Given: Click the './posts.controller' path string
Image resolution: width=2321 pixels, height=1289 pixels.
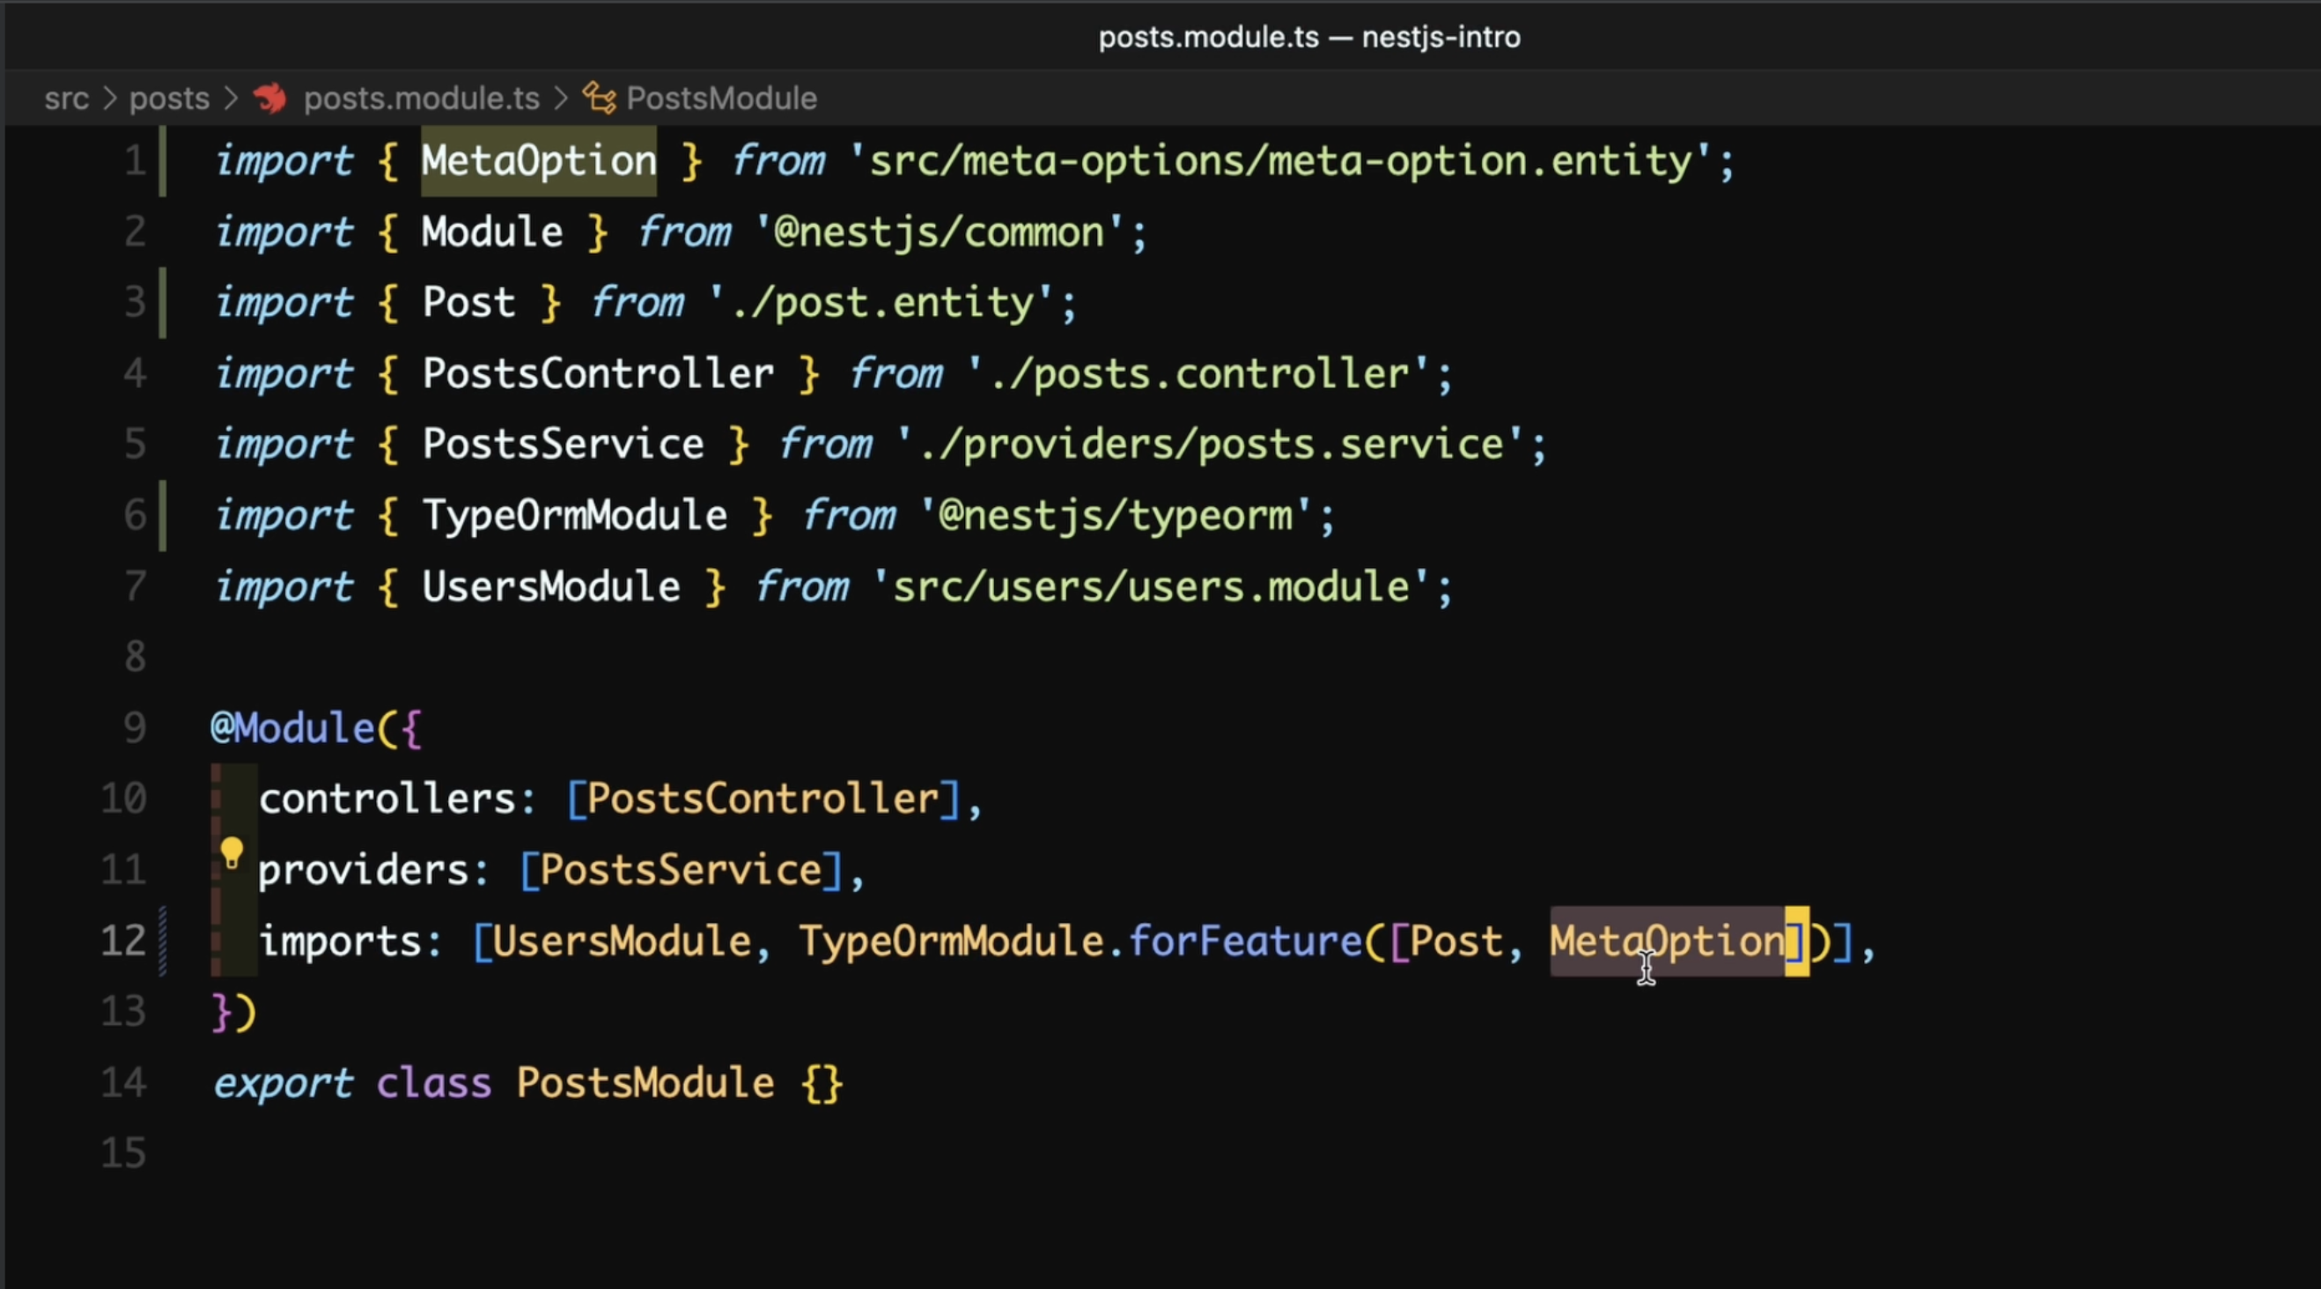Looking at the screenshot, I should coord(1197,374).
